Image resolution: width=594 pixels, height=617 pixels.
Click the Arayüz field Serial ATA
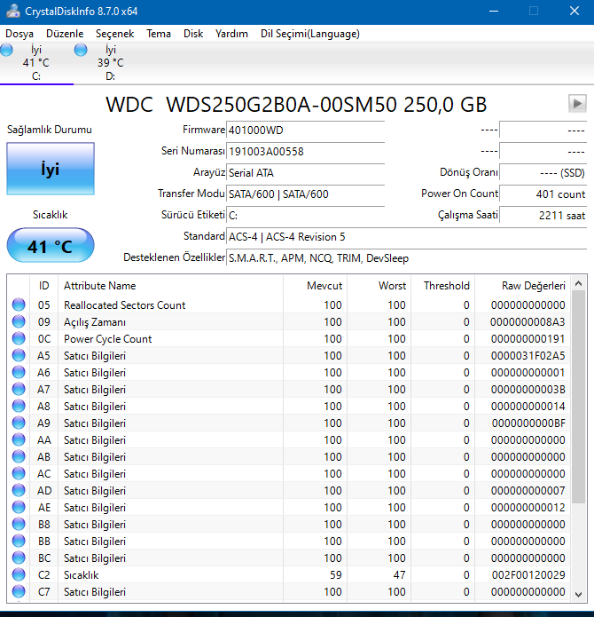point(305,173)
